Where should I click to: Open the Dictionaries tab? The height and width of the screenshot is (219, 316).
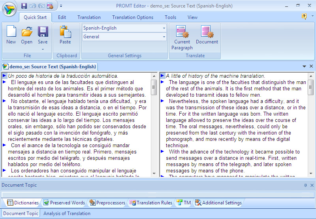tap(23, 203)
